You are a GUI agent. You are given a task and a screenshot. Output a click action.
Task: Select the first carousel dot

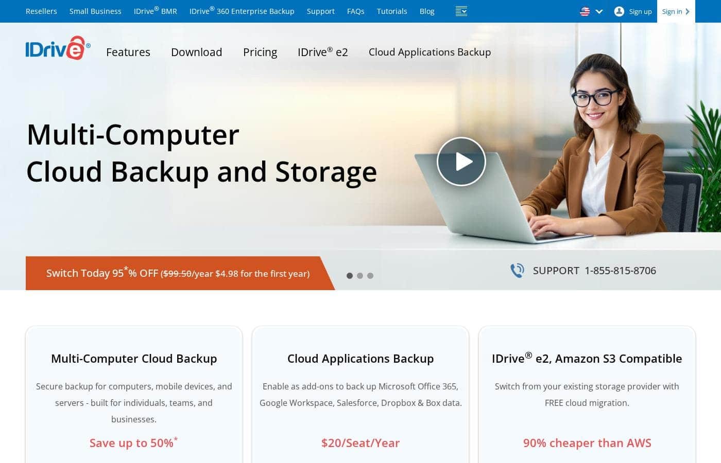pyautogui.click(x=350, y=276)
